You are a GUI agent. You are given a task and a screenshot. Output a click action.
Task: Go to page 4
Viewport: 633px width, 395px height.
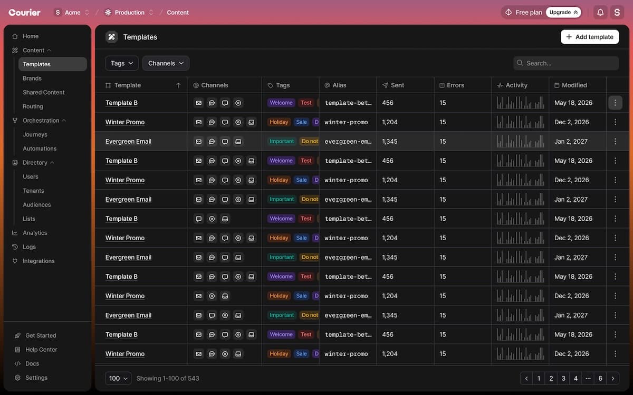pyautogui.click(x=576, y=378)
